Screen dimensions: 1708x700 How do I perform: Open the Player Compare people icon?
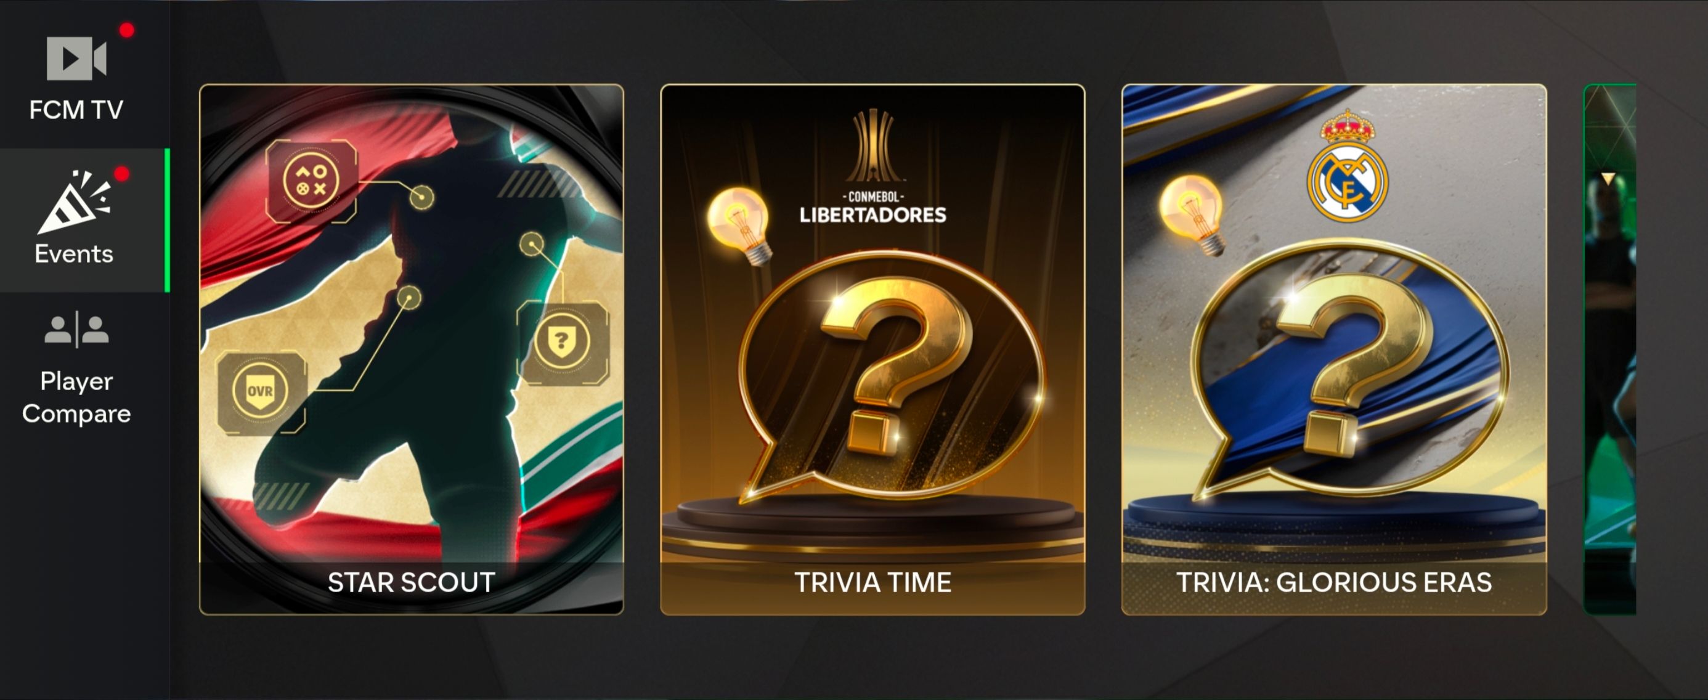tap(77, 330)
